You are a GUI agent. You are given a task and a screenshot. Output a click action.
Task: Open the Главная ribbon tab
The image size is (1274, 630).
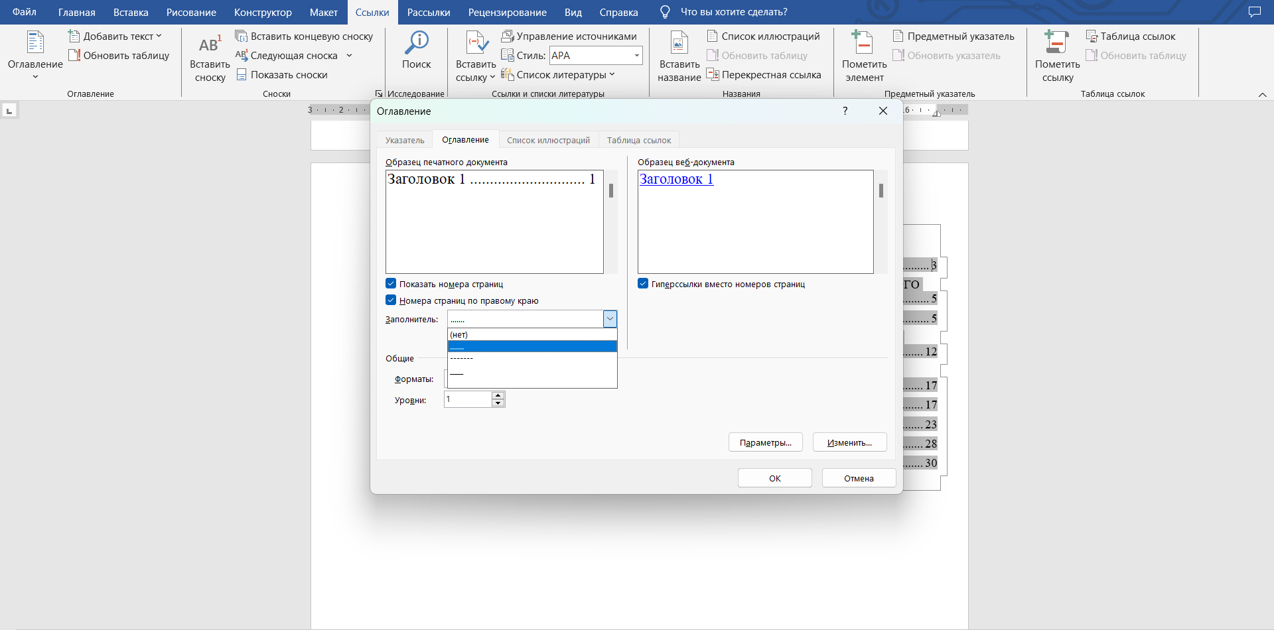76,12
